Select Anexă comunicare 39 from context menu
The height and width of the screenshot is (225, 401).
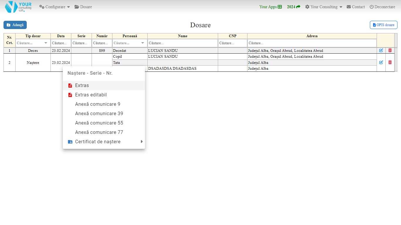pos(99,114)
